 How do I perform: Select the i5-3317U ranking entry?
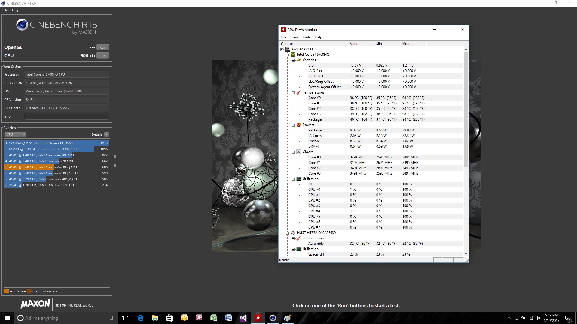click(x=56, y=185)
